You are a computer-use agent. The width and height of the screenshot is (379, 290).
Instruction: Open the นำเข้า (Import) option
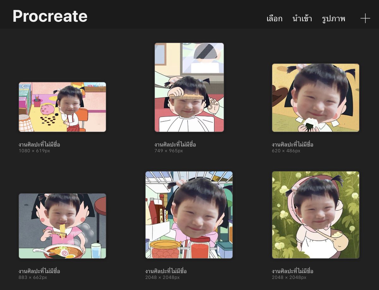[x=302, y=18]
